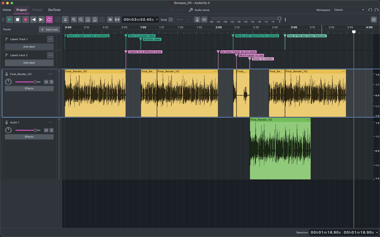Select the pink 'Labels on a different track' label
The height and width of the screenshot is (237, 380).
click(x=145, y=52)
